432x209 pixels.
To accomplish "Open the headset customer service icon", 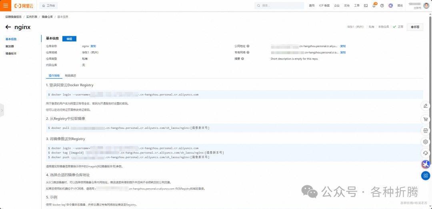I will tap(425, 153).
